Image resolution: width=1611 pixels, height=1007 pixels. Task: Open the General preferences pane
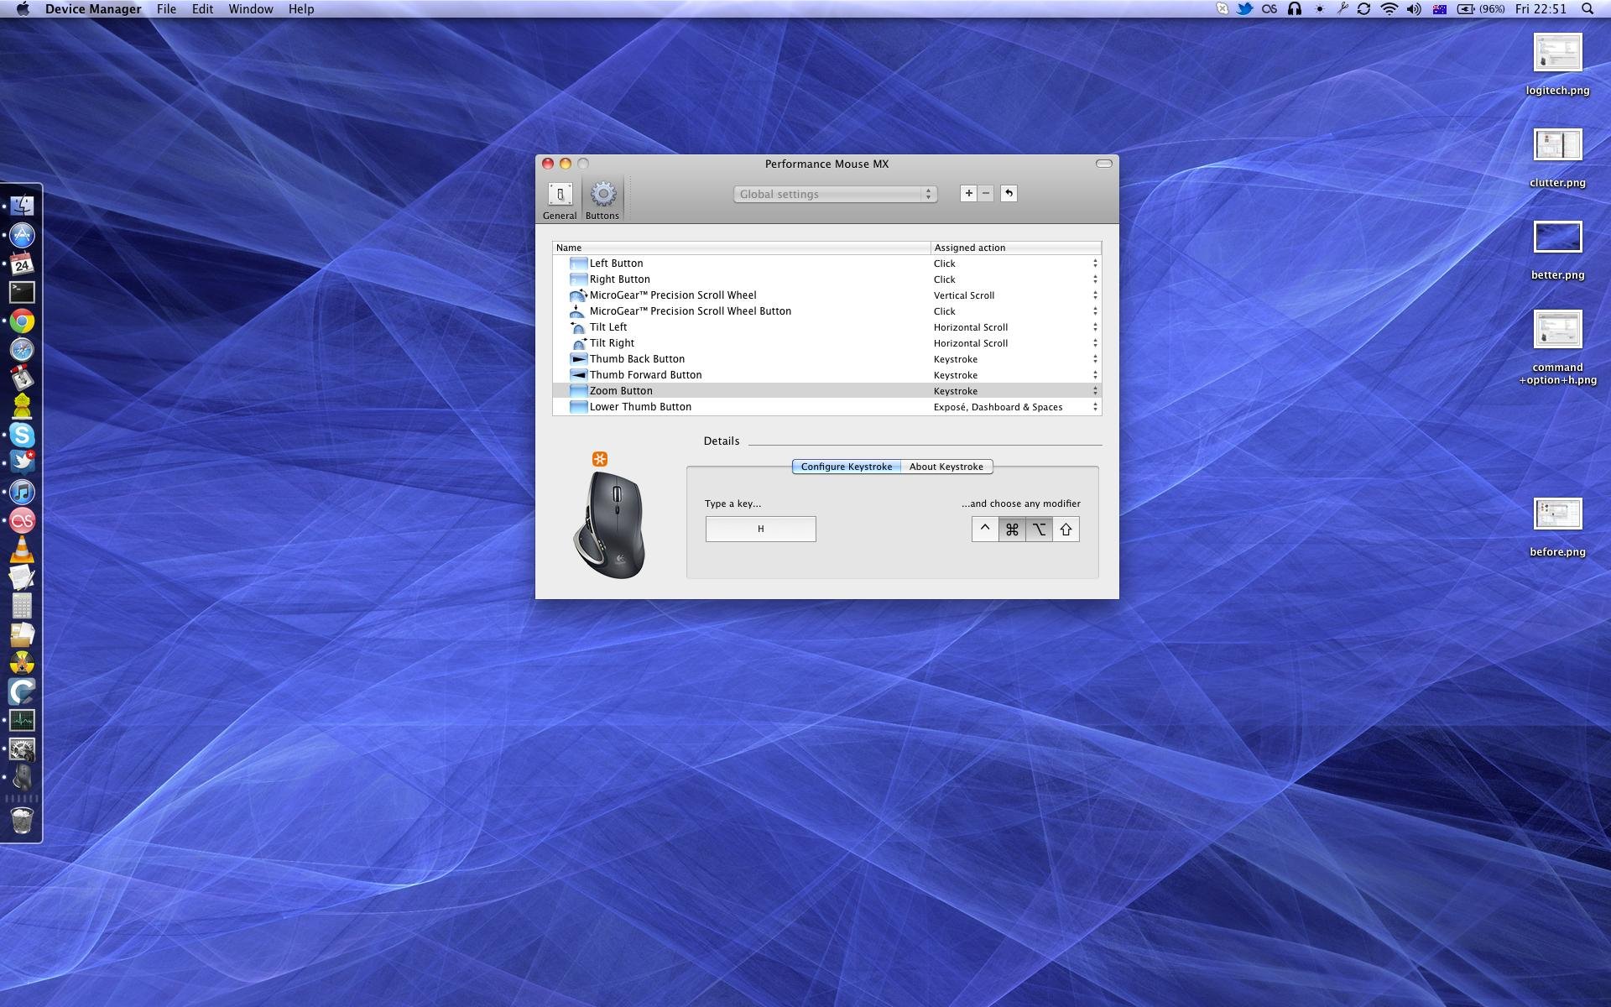[560, 201]
